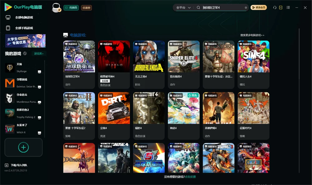Image resolution: width=312 pixels, height=185 pixels.
Task: Open the 征服时代4 game card
Action: click(x=253, y=116)
